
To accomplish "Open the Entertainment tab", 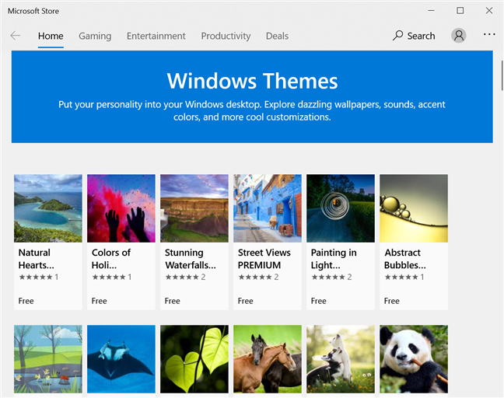I will (x=156, y=36).
